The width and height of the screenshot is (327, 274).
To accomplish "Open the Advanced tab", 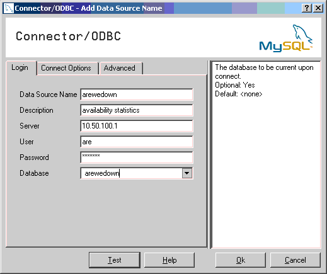I will [121, 68].
